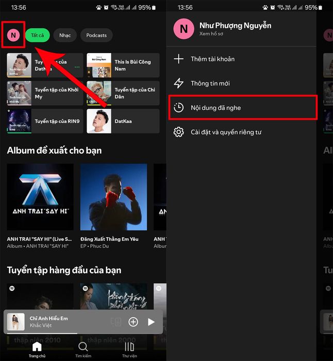Tap the pink profile avatar icon
Screen dimensions: 333x361
point(14,35)
